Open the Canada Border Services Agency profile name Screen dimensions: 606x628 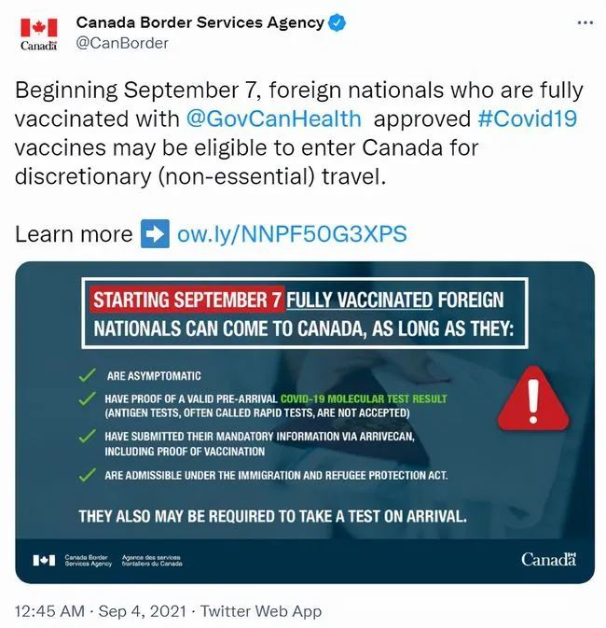200,22
